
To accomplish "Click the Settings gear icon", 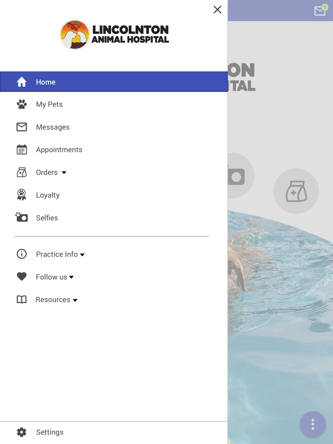I will coord(22,432).
